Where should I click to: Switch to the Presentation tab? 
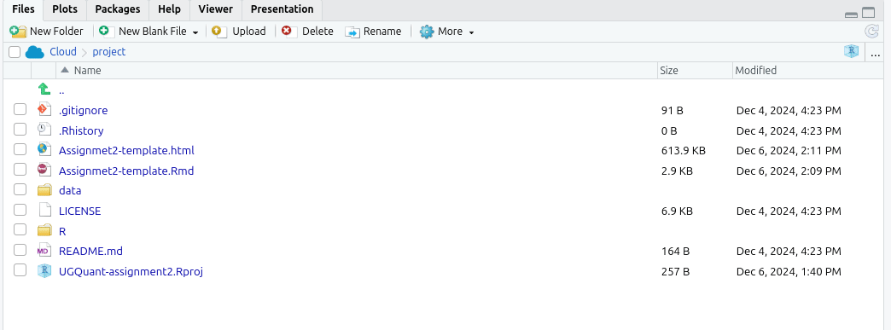[282, 9]
